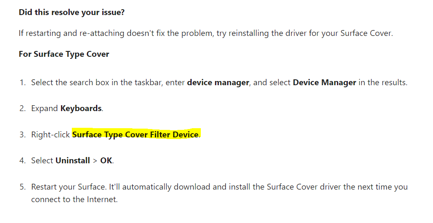The height and width of the screenshot is (223, 433).
Task: Click the list number 1
Action: 23,83
